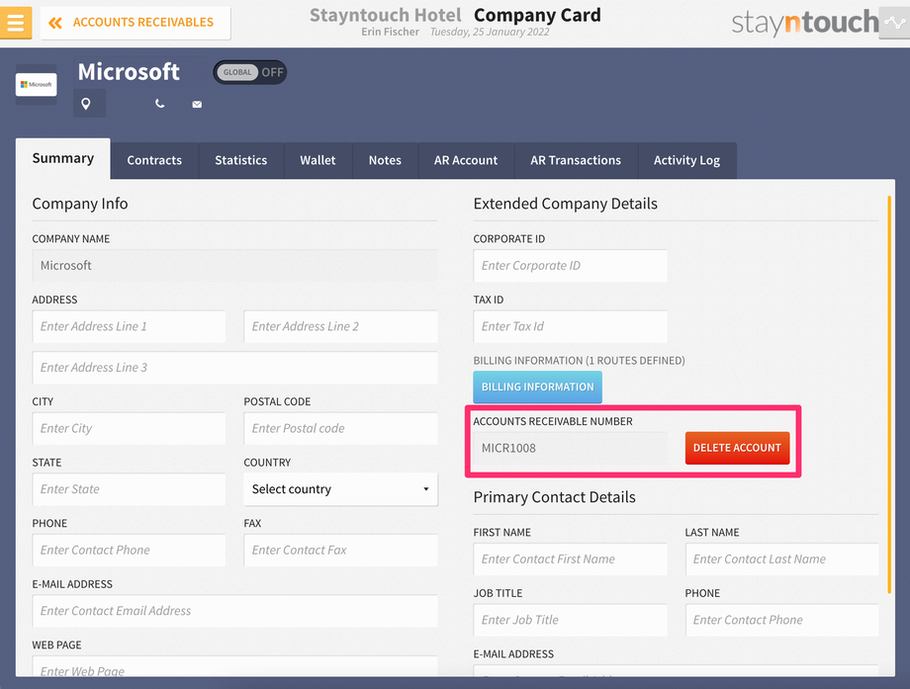Click the Contact Fax field
The height and width of the screenshot is (689, 910).
340,551
